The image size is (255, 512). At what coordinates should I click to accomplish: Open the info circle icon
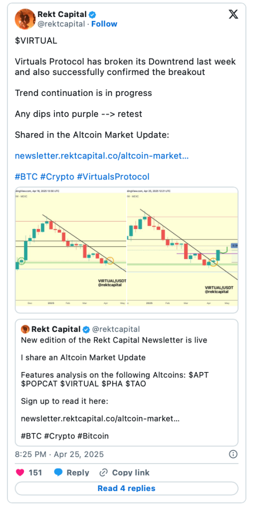(233, 454)
